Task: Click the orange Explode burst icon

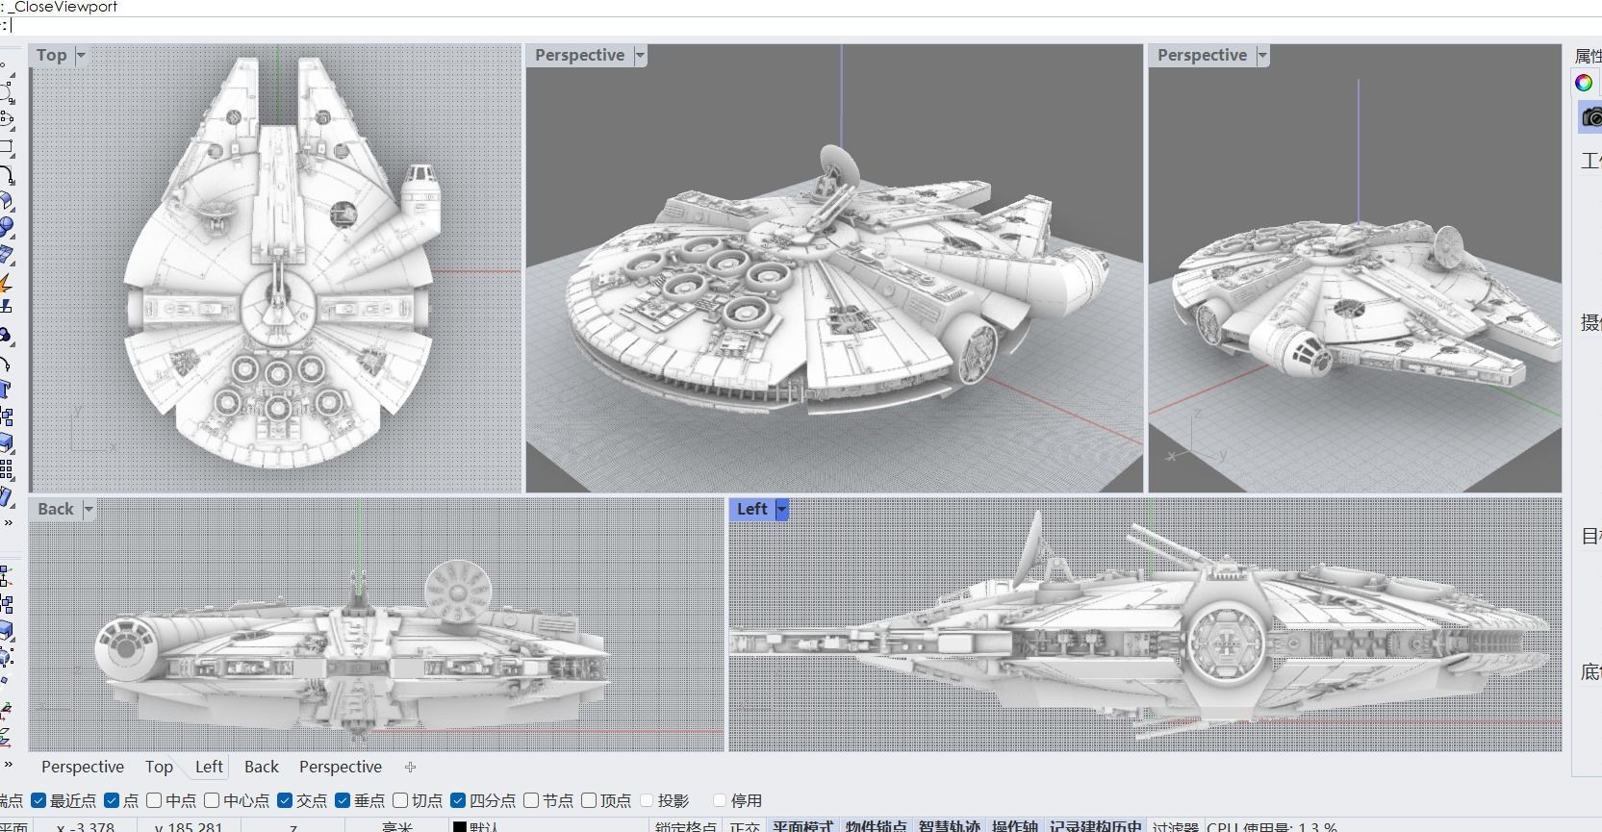Action: (x=6, y=283)
